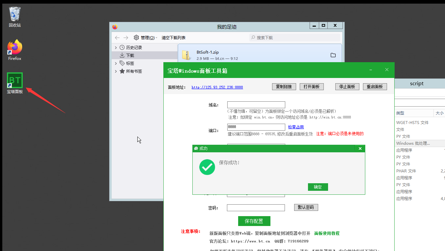Viewport: 445px width, 251px height.
Task: Click the 默认密码 button
Action: [x=306, y=208]
